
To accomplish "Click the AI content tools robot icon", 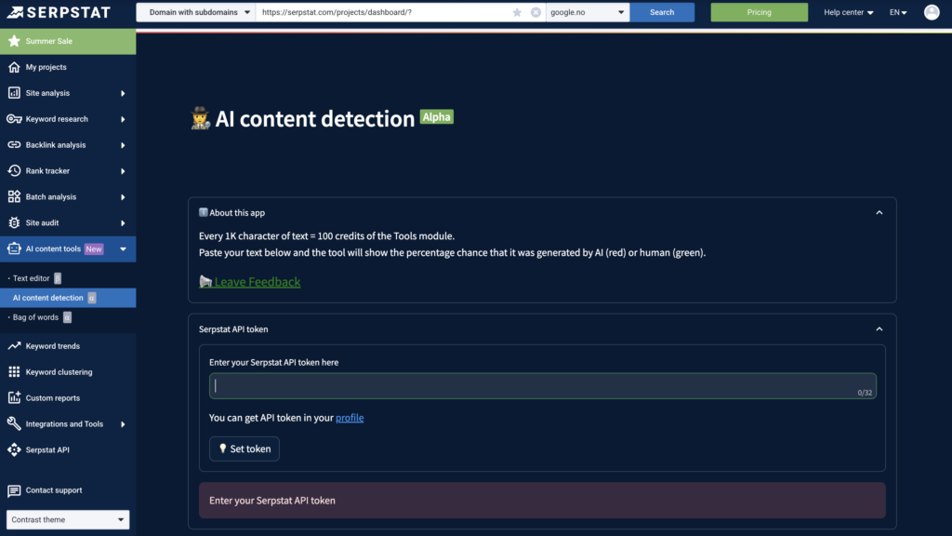I will (14, 248).
